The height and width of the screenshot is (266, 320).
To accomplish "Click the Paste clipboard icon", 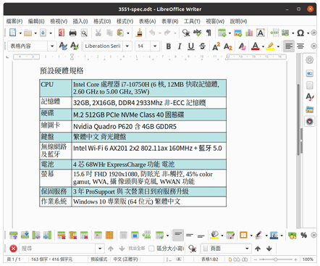I will point(120,33).
